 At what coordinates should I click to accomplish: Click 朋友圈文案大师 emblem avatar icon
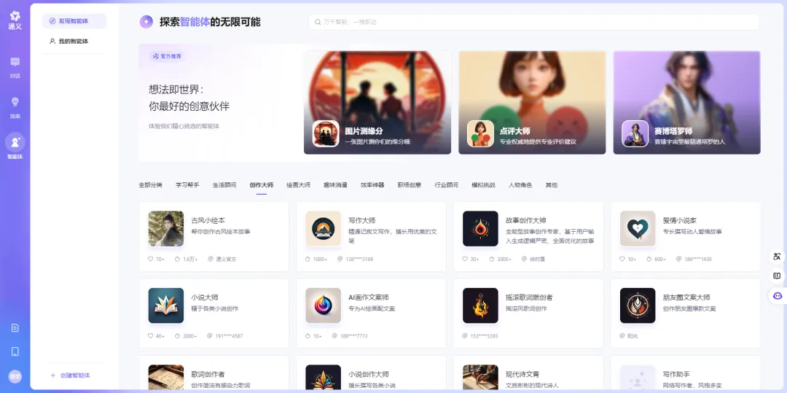[638, 306]
